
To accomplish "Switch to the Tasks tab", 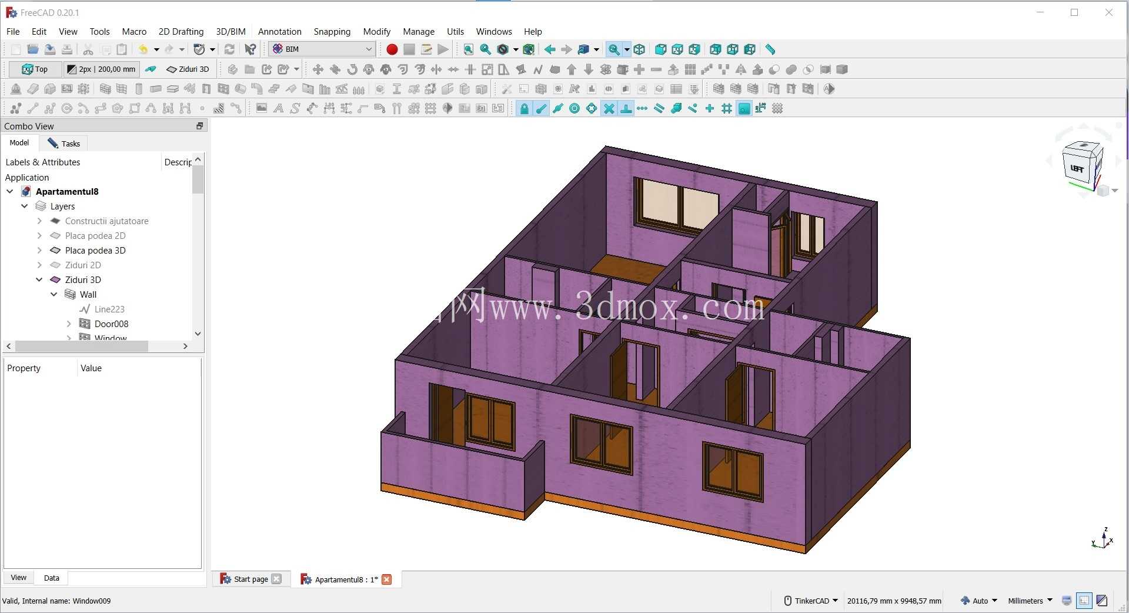I will coord(64,144).
